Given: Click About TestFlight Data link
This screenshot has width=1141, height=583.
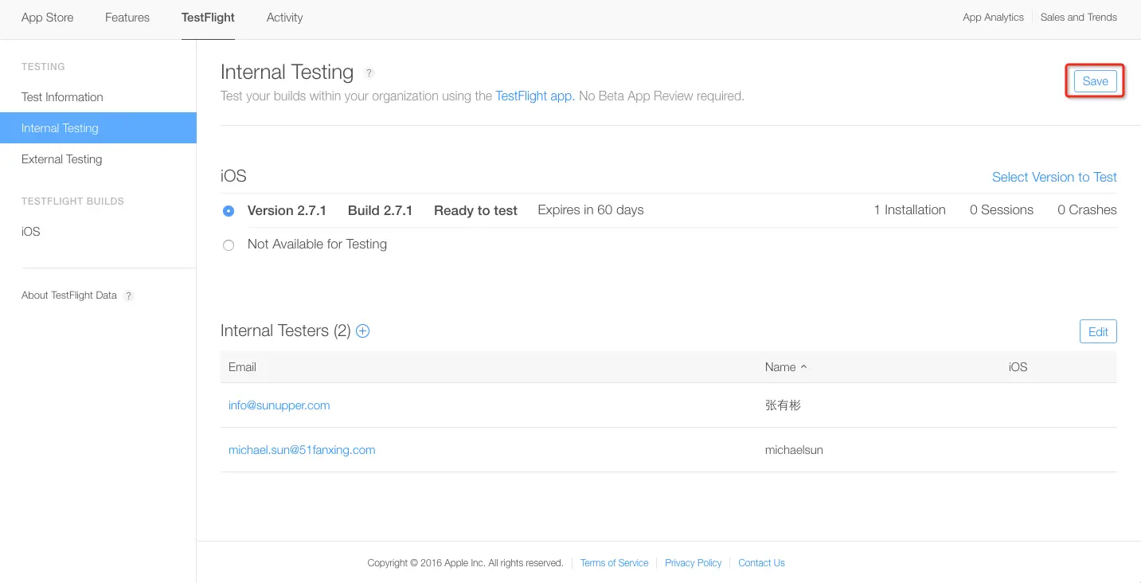Looking at the screenshot, I should pyautogui.click(x=69, y=295).
